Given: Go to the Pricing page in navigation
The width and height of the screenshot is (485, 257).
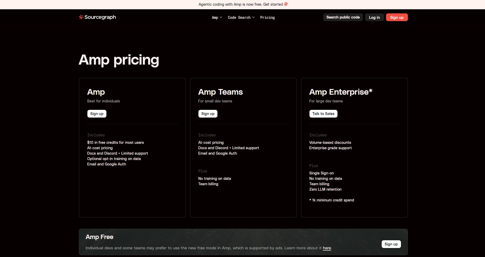Looking at the screenshot, I should tap(267, 17).
